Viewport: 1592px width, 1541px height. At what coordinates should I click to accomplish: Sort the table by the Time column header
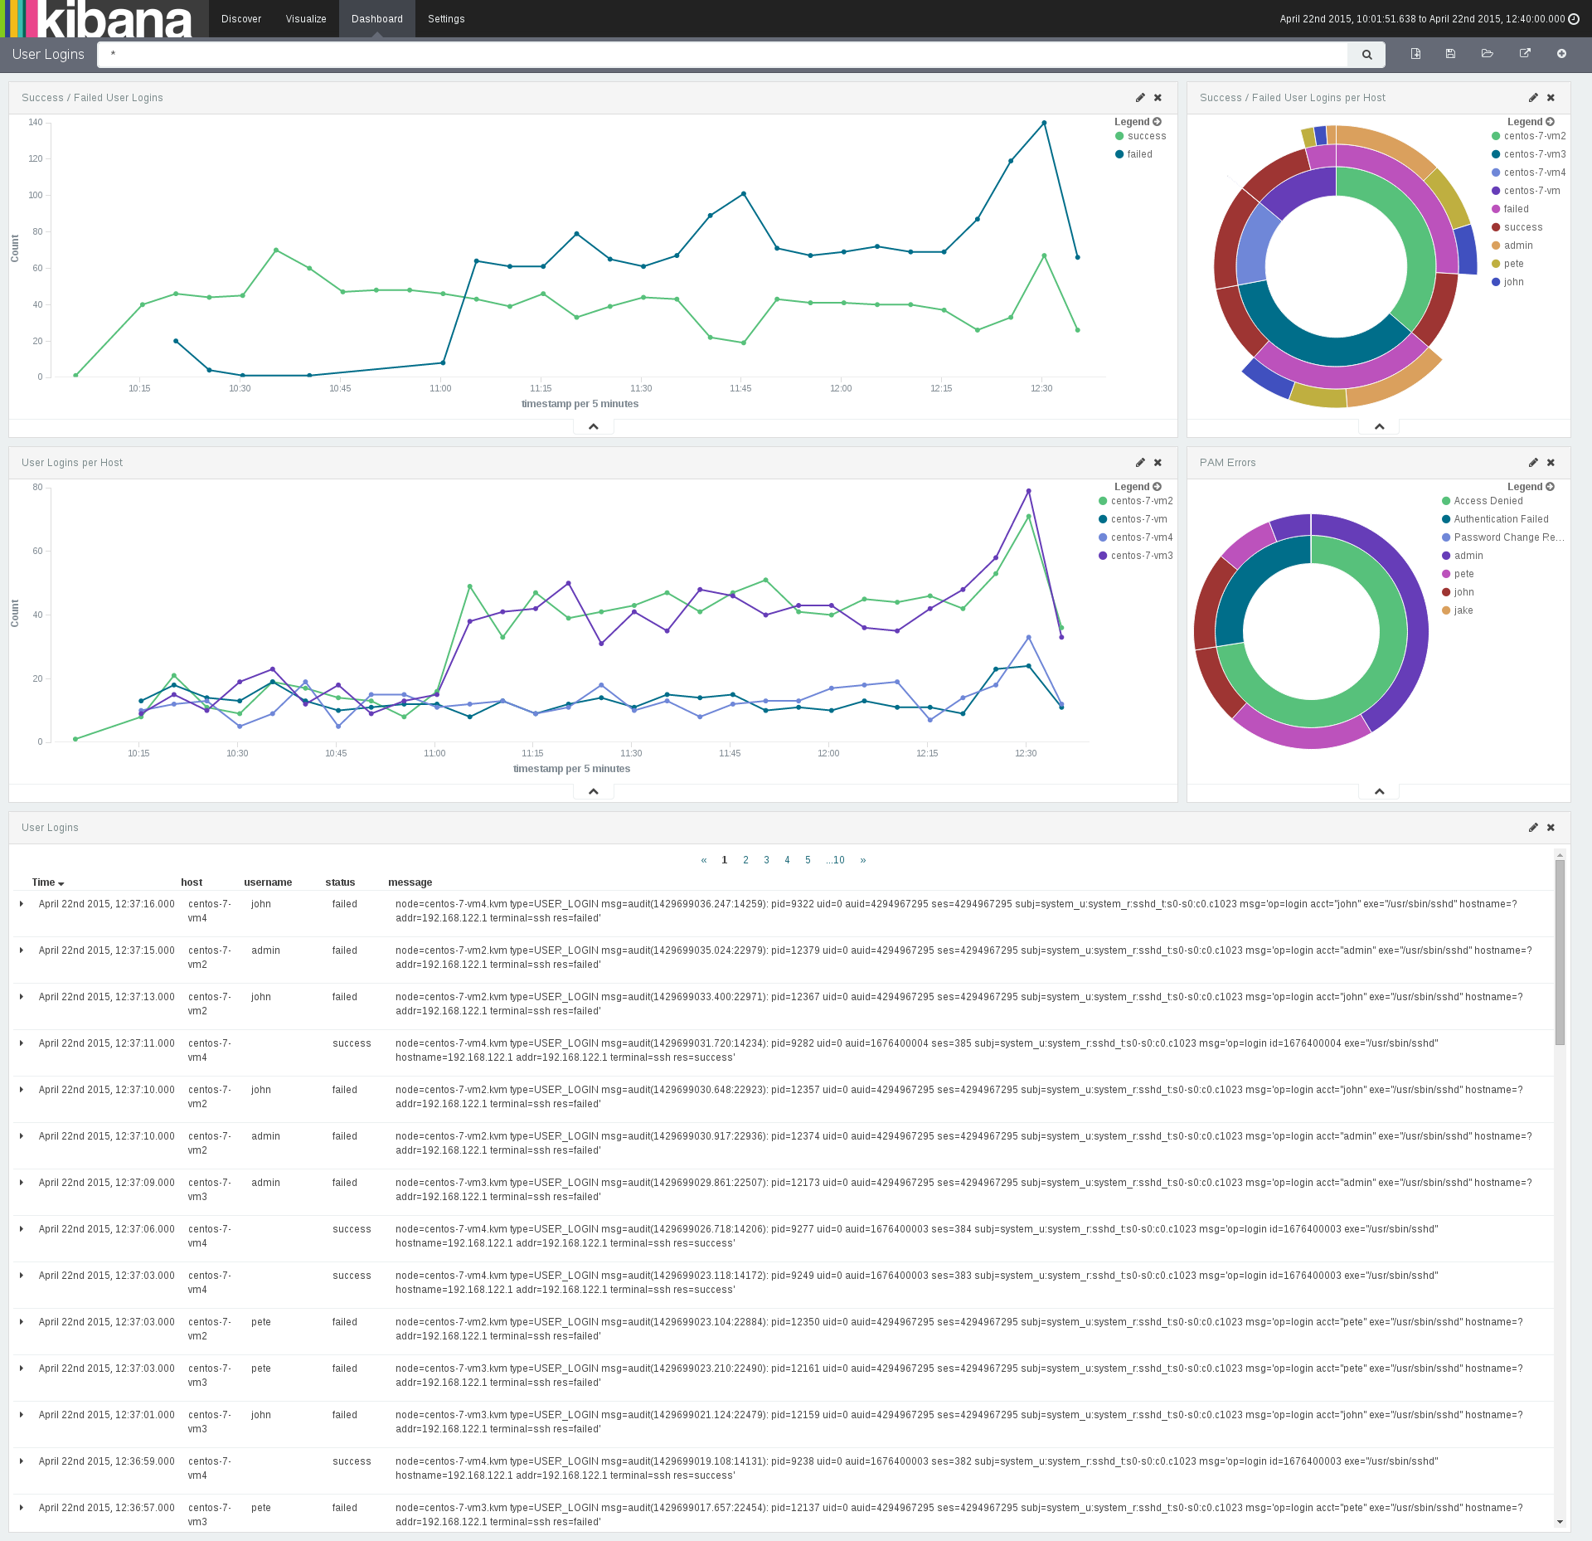click(47, 882)
